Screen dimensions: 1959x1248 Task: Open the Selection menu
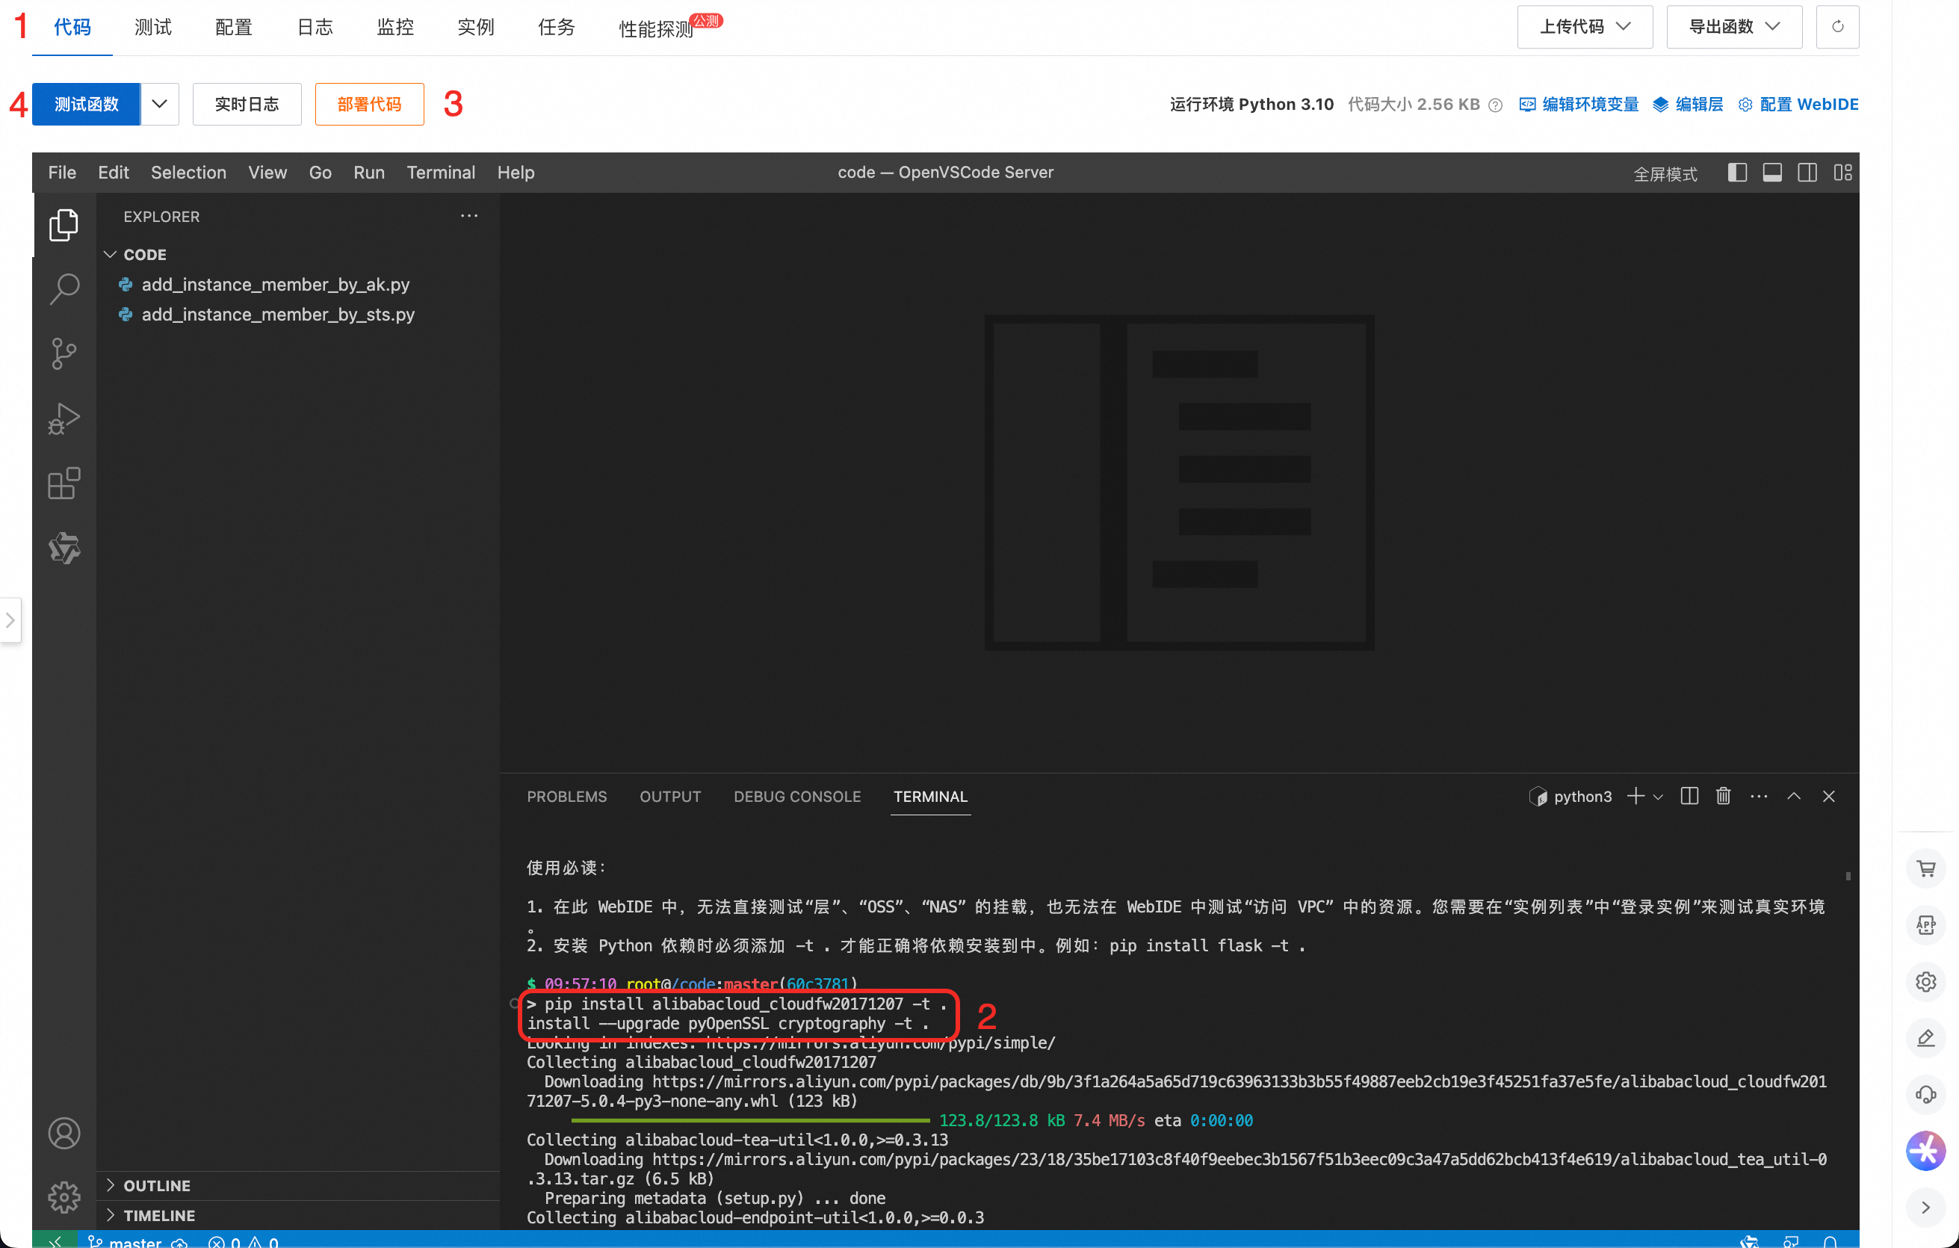point(188,173)
